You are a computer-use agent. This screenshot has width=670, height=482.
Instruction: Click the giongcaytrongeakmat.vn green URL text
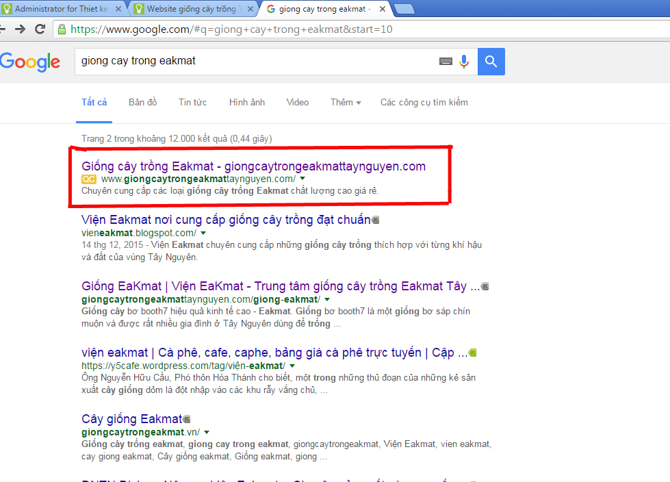click(140, 432)
